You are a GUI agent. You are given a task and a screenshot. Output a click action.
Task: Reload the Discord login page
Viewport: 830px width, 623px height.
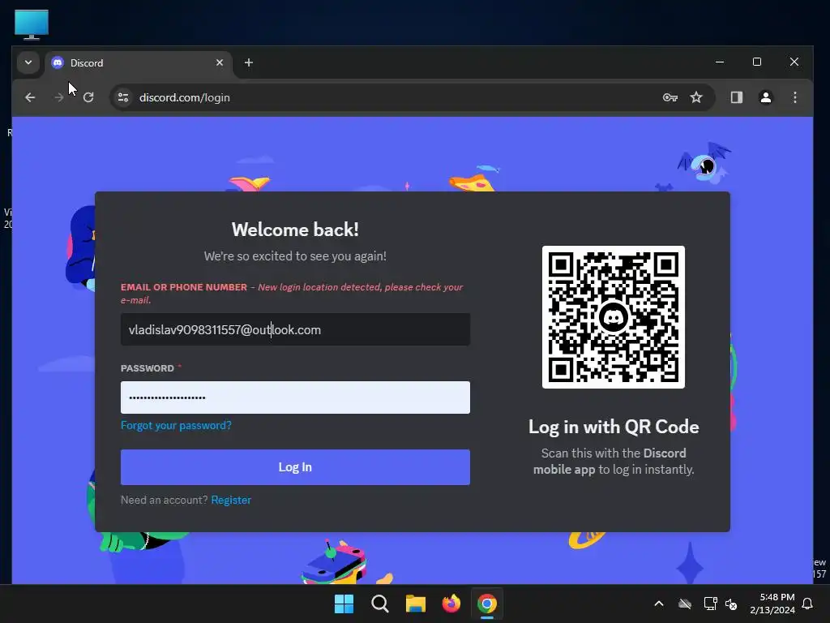[88, 97]
